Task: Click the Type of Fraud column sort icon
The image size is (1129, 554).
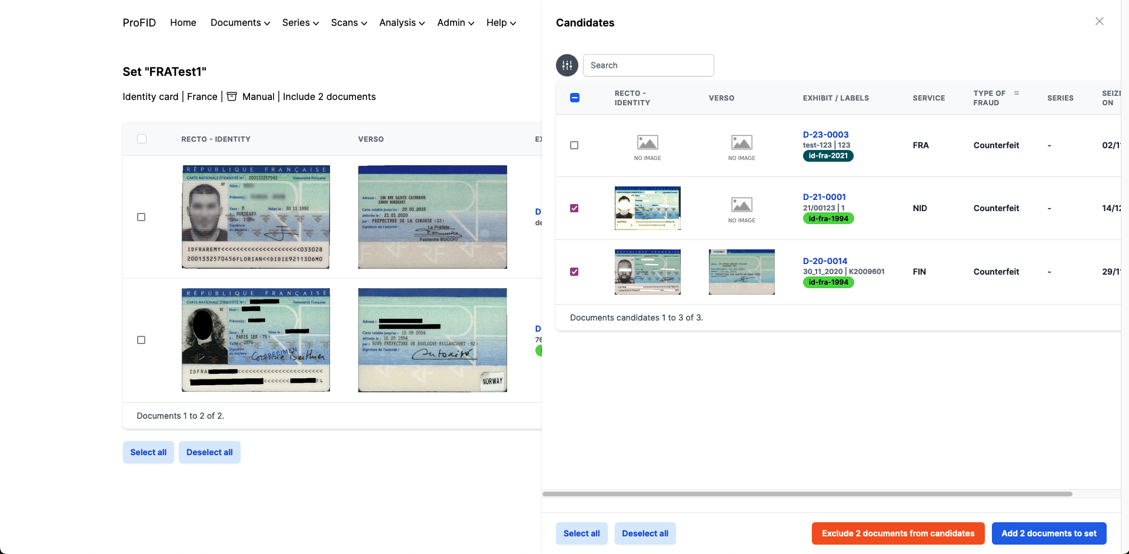Action: pyautogui.click(x=1016, y=93)
